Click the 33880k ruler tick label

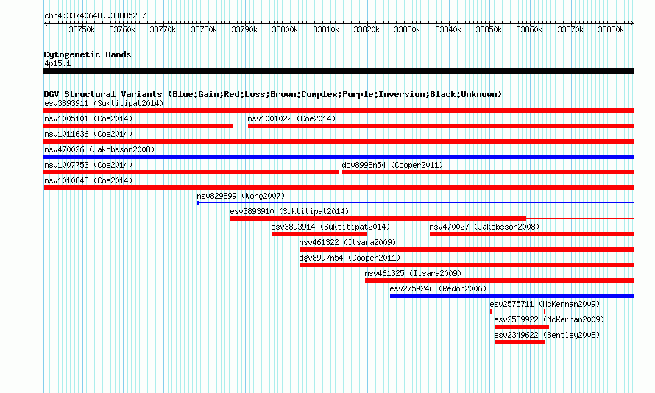pyautogui.click(x=611, y=29)
